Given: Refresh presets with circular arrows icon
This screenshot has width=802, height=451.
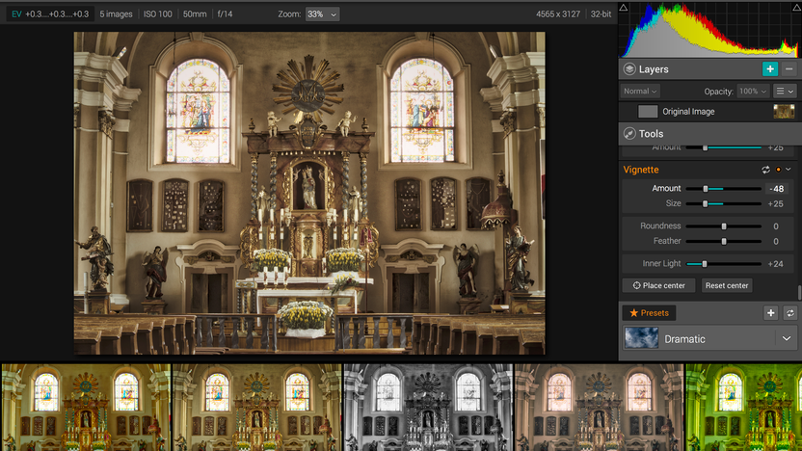Looking at the screenshot, I should click(789, 313).
